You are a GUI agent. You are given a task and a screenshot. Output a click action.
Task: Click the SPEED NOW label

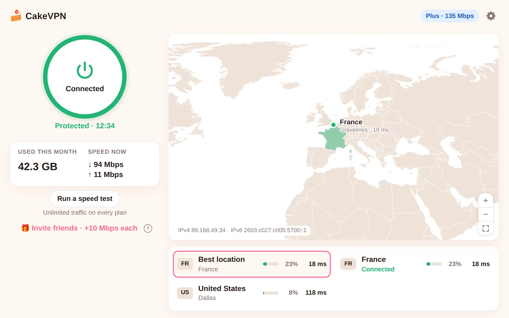107,152
